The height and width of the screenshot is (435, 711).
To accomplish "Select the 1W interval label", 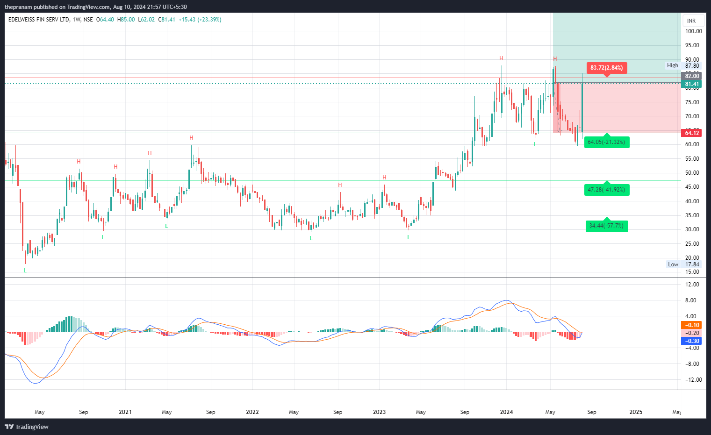I will (77, 20).
